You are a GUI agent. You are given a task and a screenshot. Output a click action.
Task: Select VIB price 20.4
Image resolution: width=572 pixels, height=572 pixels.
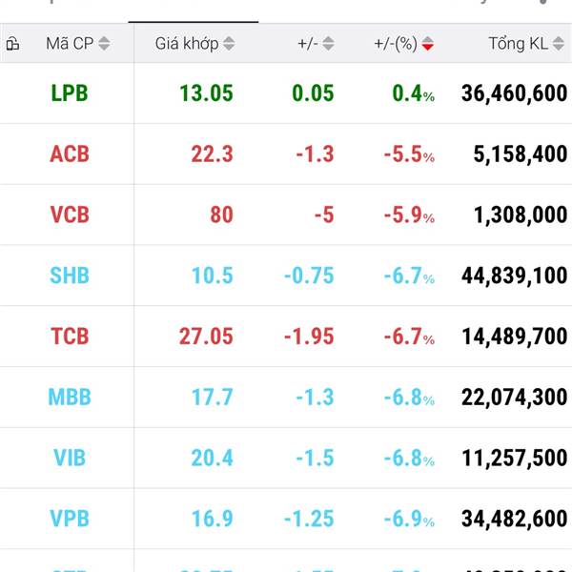tap(212, 458)
